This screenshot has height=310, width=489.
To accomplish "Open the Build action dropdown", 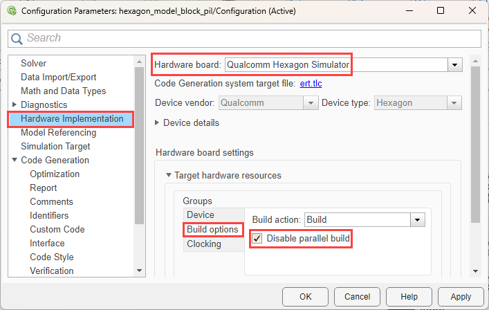I will [416, 220].
